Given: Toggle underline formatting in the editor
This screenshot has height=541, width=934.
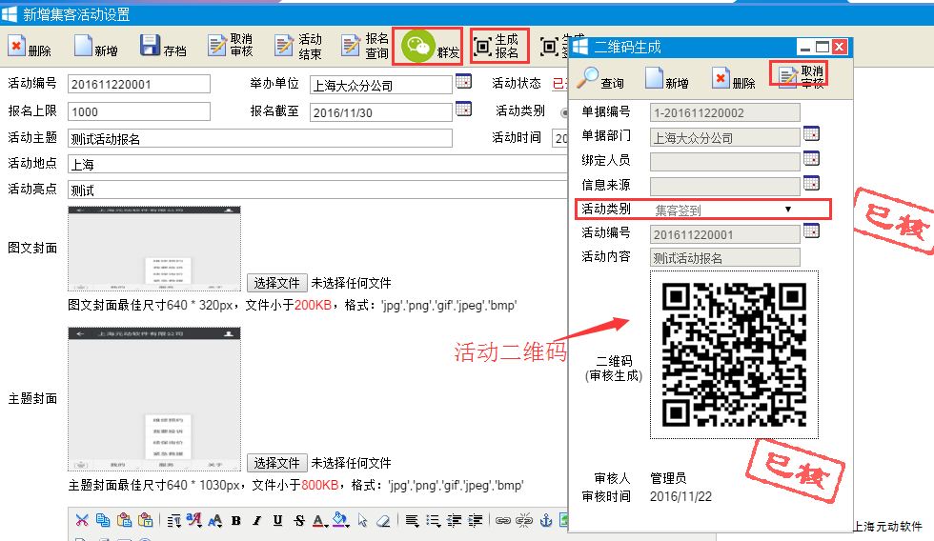Looking at the screenshot, I should point(277,520).
